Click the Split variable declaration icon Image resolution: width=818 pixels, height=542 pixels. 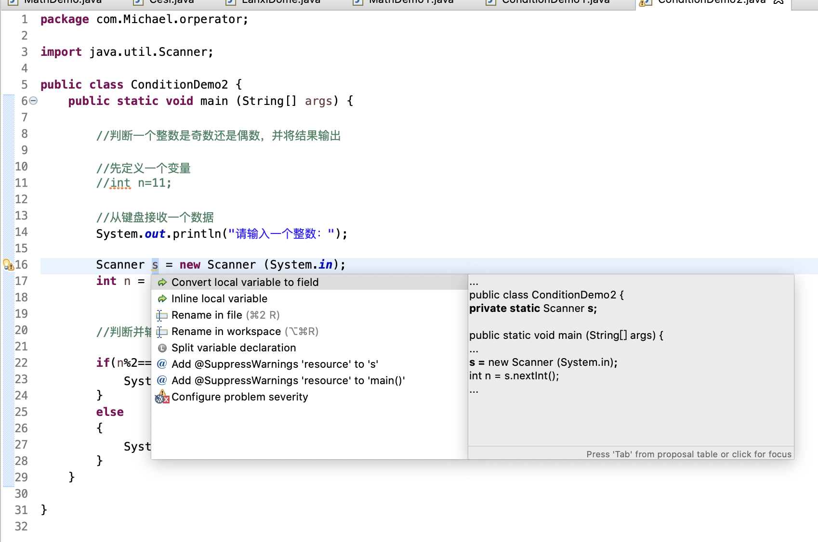[162, 348]
